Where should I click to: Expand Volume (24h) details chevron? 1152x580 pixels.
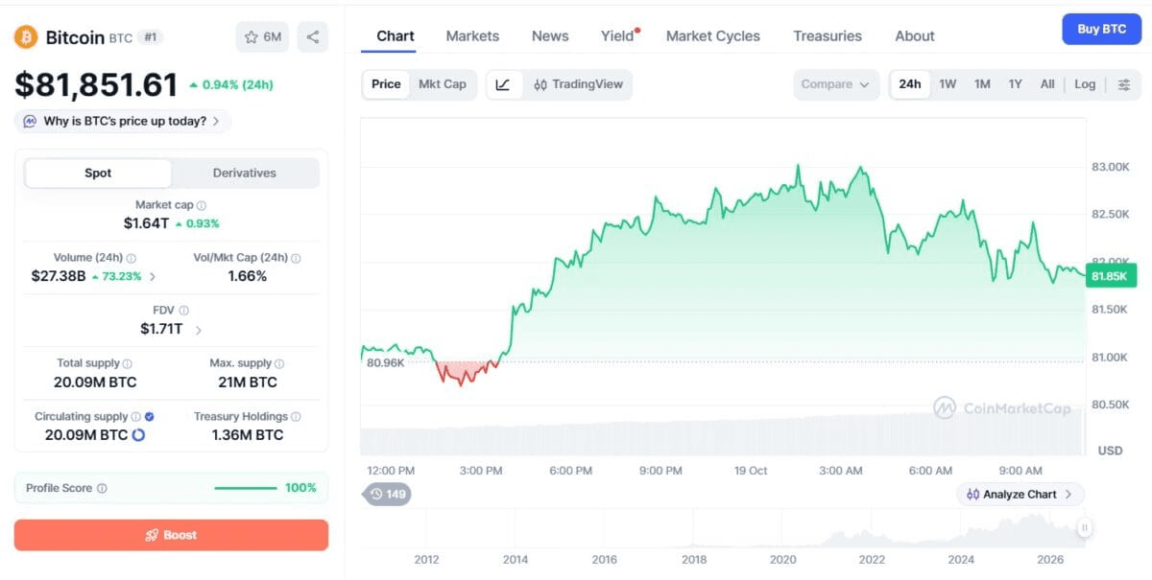153,276
